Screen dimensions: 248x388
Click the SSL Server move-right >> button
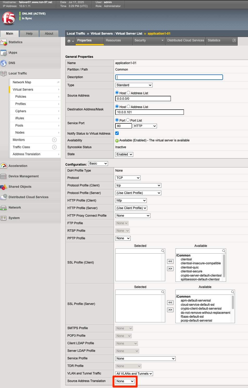point(170,310)
